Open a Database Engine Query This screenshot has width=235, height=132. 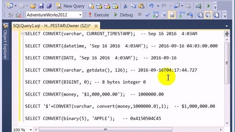tap(91, 6)
